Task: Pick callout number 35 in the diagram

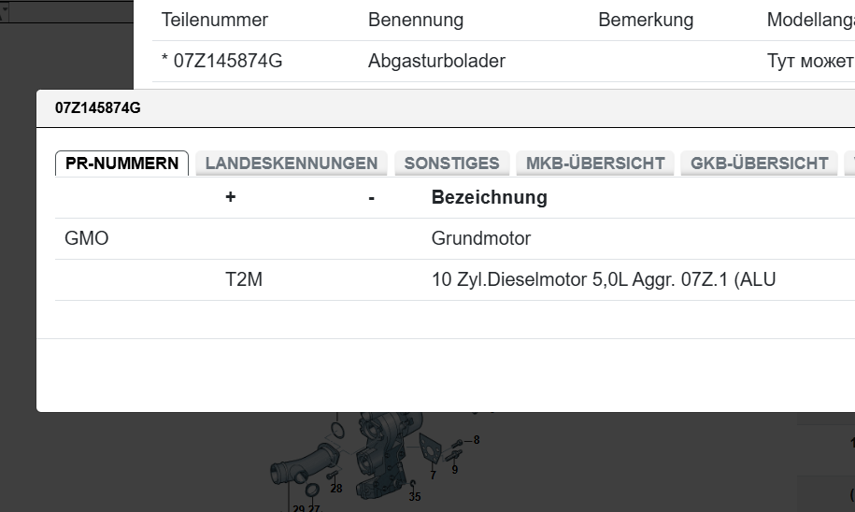Action: coord(415,497)
